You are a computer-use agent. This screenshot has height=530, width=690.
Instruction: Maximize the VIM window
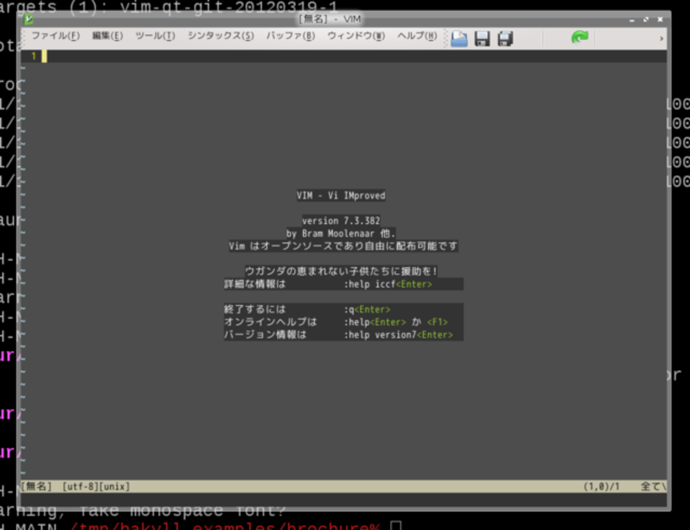(x=646, y=20)
